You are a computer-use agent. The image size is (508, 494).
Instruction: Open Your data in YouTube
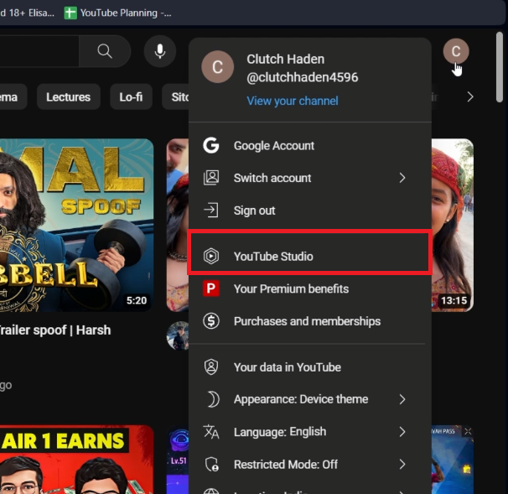coord(310,367)
